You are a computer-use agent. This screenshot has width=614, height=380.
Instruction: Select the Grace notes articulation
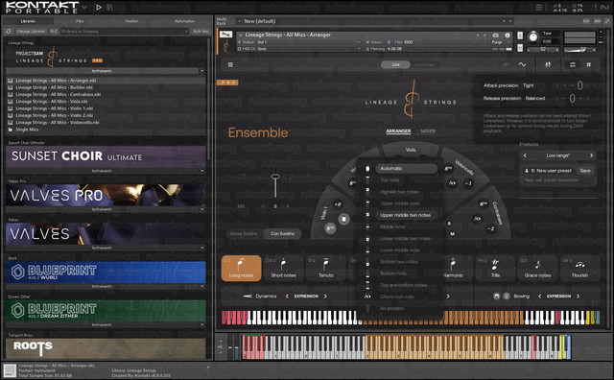(537, 269)
